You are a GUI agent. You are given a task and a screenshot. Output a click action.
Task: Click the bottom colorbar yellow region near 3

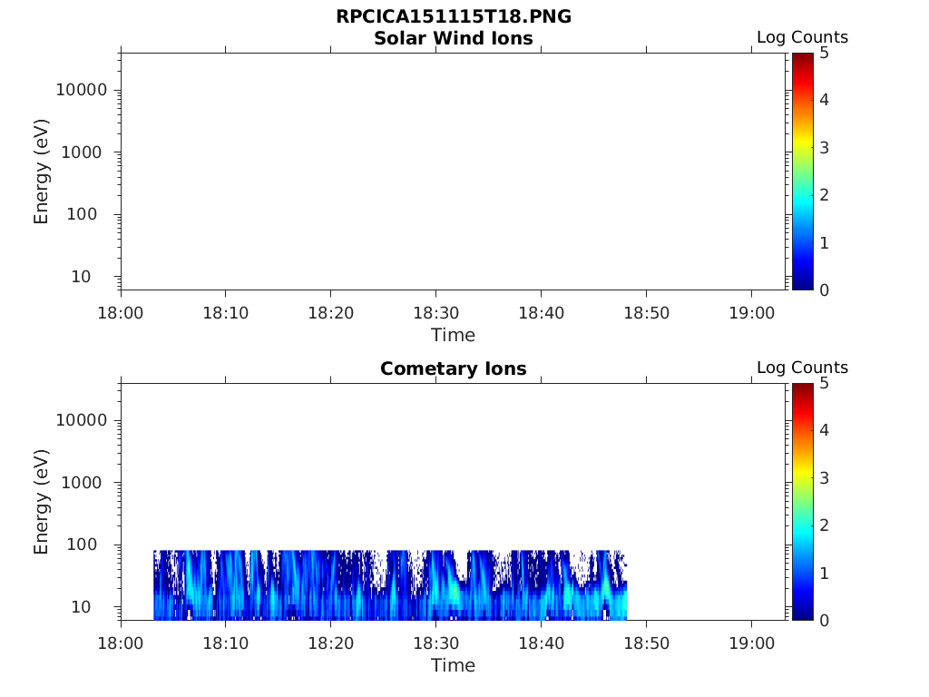coord(802,477)
